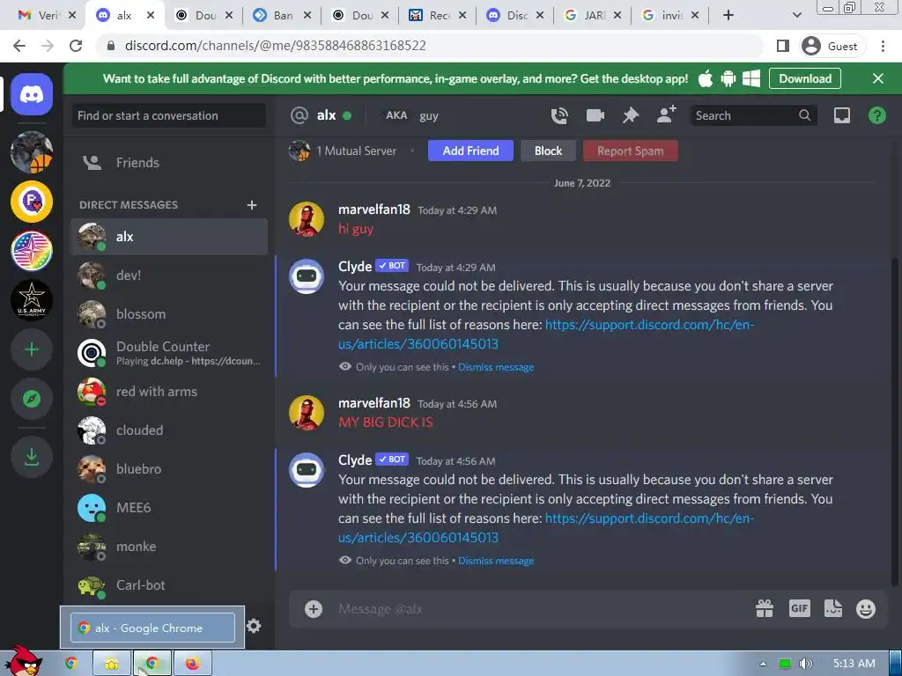Open the emoji picker

click(866, 609)
